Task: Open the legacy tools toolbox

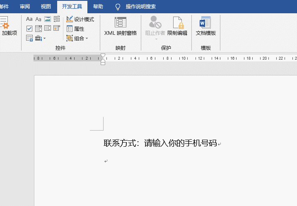Action: [40, 38]
